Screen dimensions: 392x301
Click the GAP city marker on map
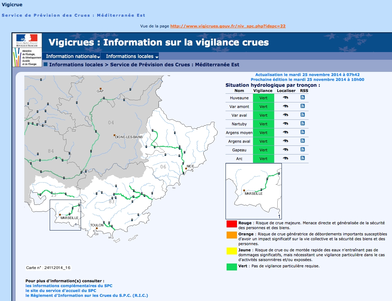pos(100,89)
